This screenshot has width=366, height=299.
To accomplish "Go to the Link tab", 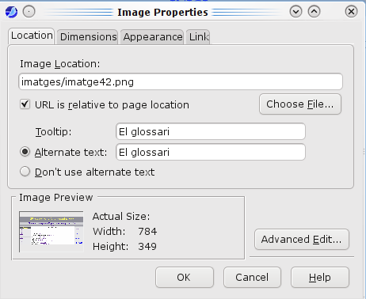I will click(198, 37).
